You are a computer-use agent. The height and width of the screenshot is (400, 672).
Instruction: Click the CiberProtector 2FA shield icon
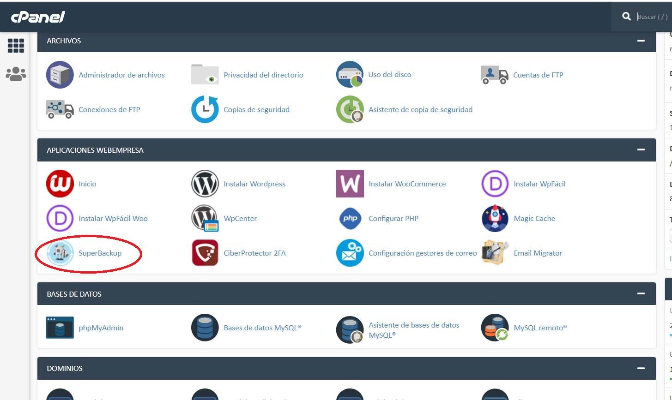205,253
